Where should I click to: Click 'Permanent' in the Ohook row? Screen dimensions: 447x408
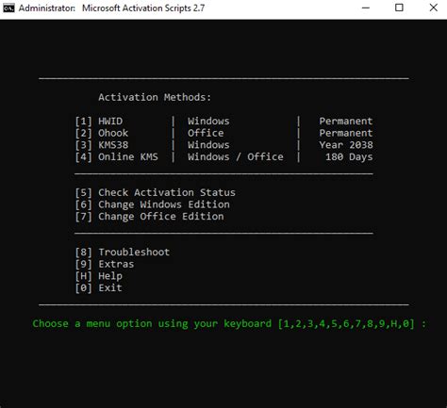tap(346, 133)
